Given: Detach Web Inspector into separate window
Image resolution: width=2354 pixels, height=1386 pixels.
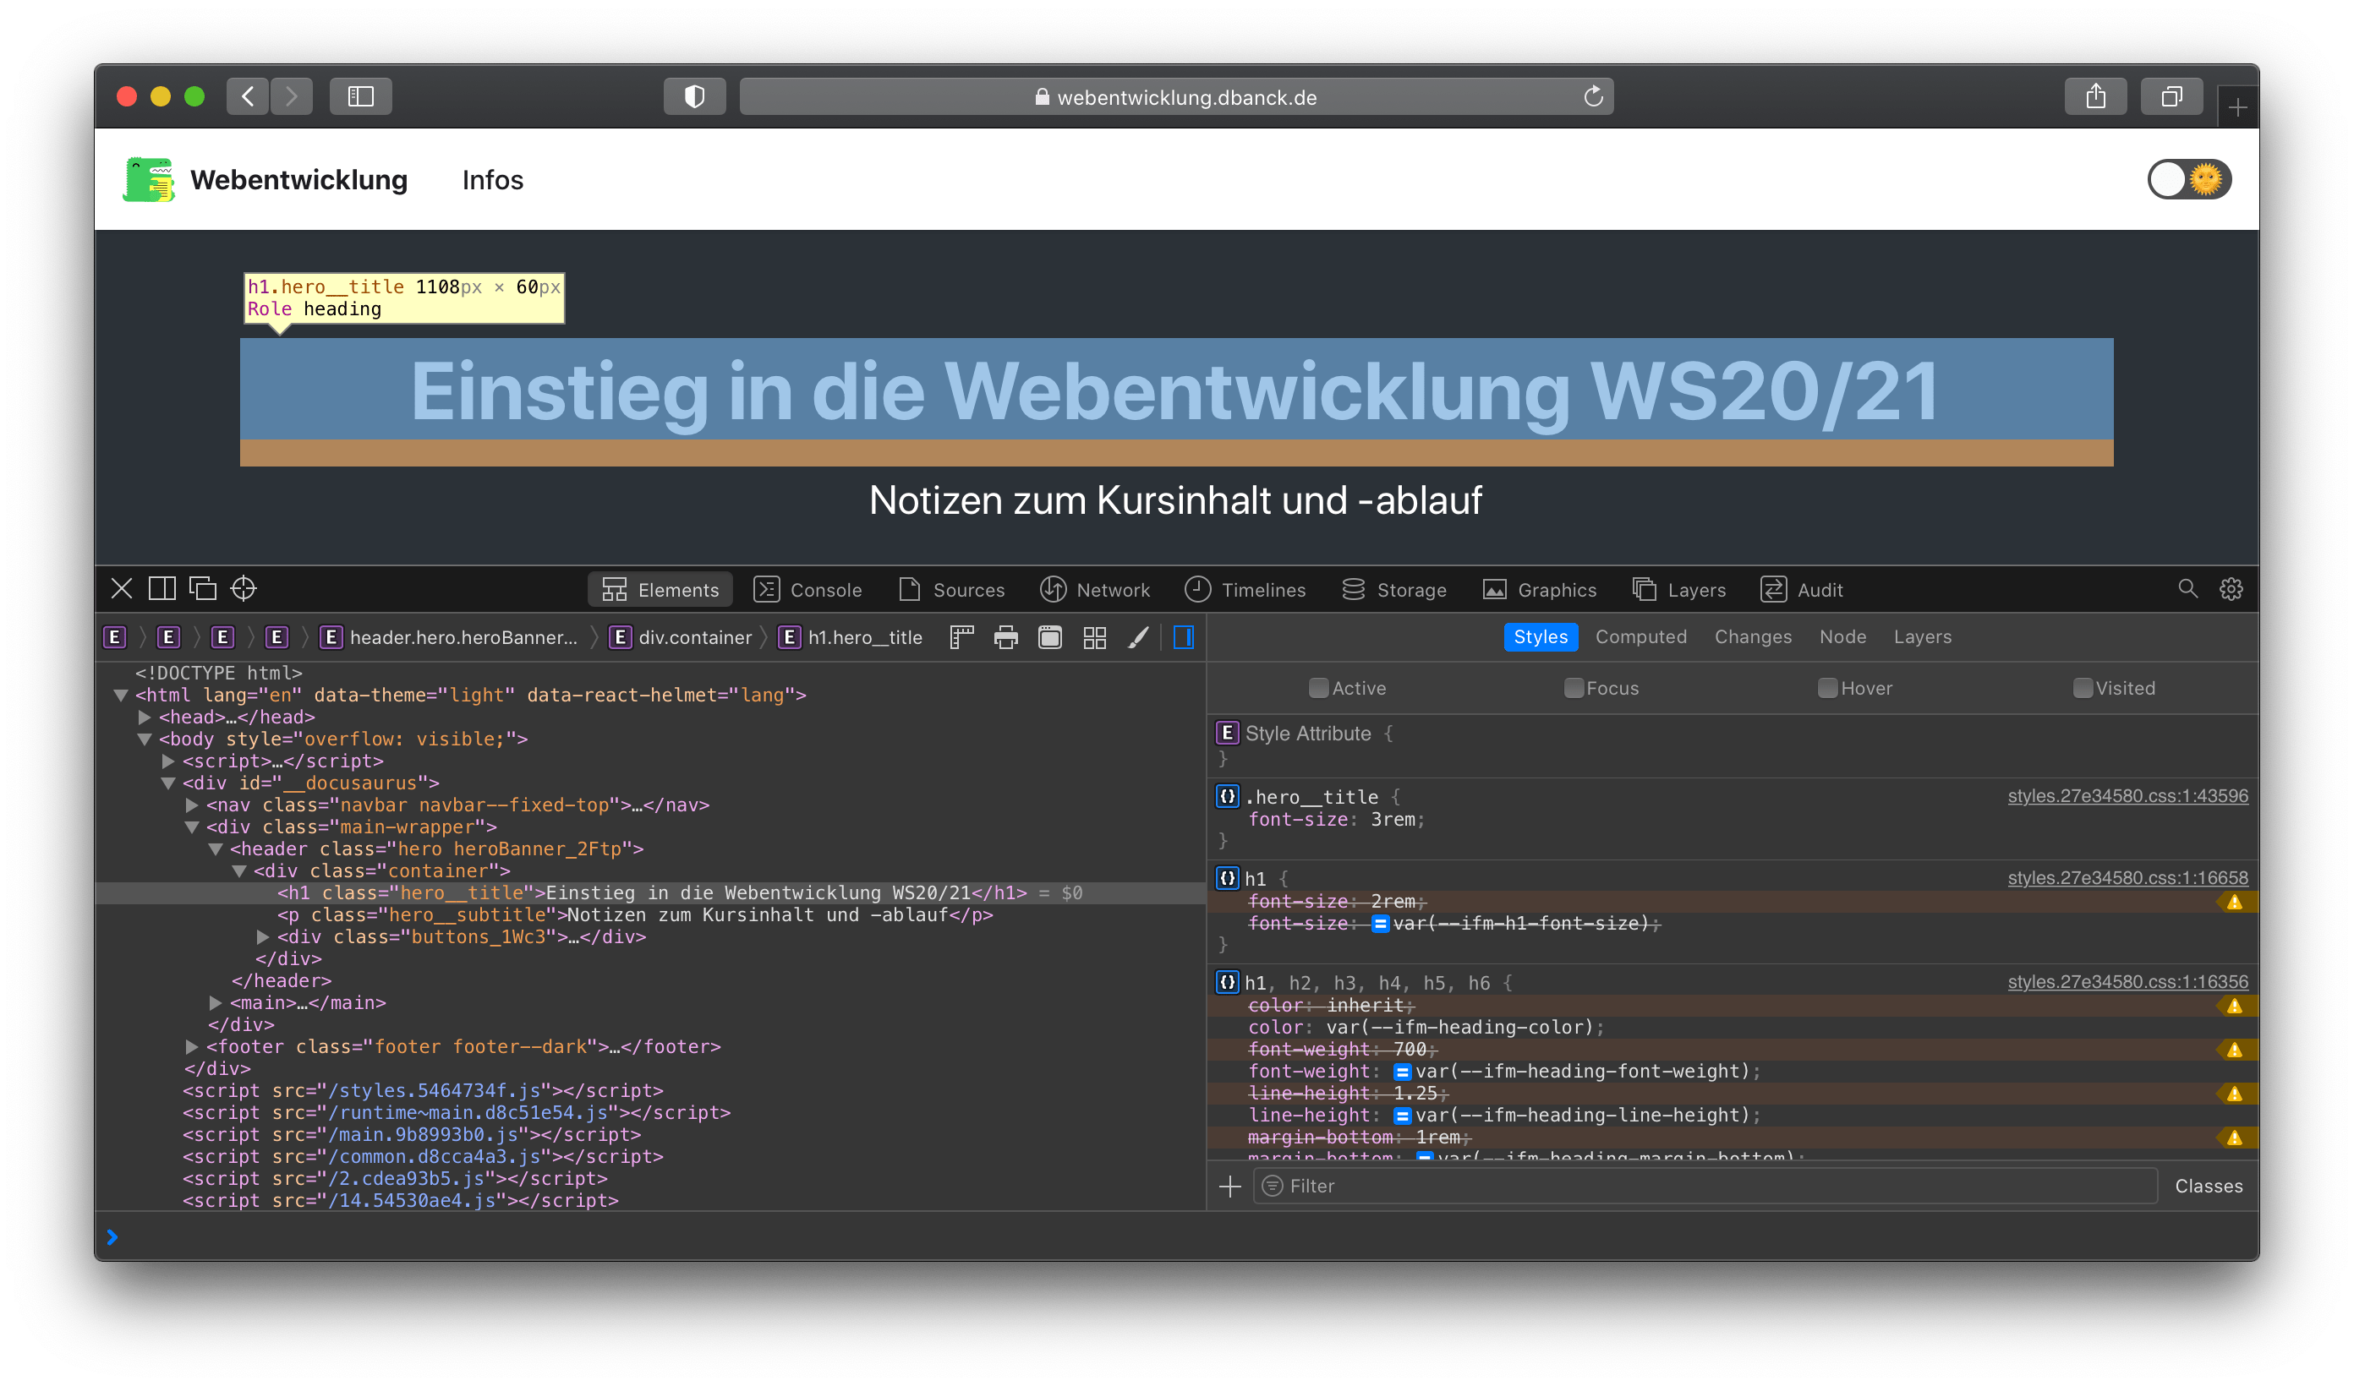Looking at the screenshot, I should click(x=203, y=588).
